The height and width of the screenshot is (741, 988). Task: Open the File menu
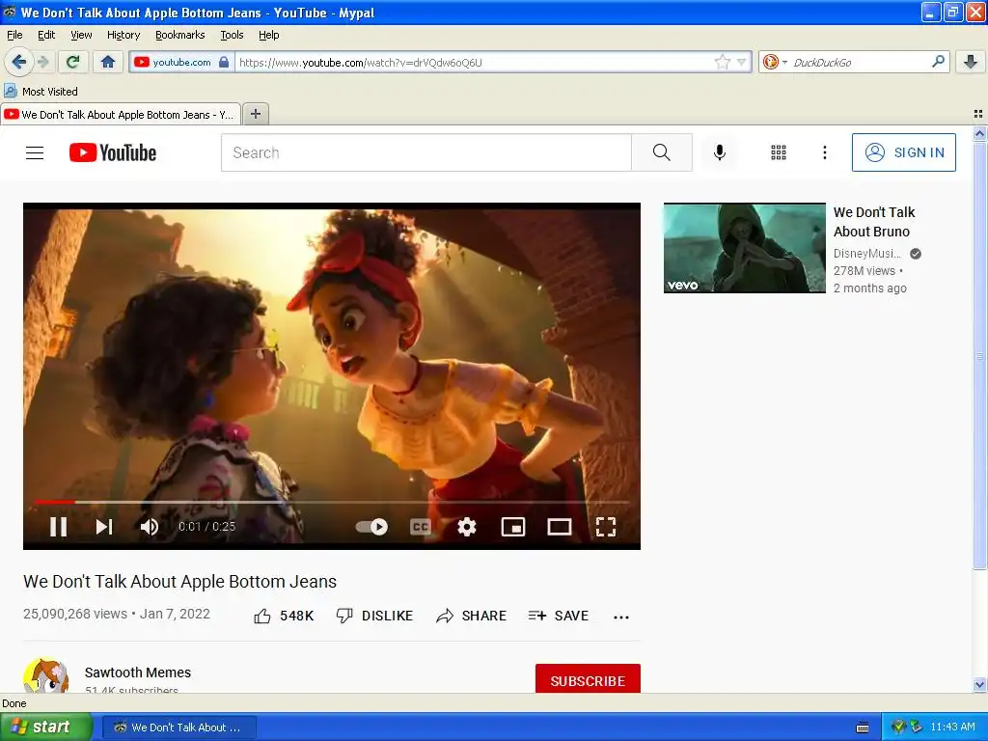point(14,36)
